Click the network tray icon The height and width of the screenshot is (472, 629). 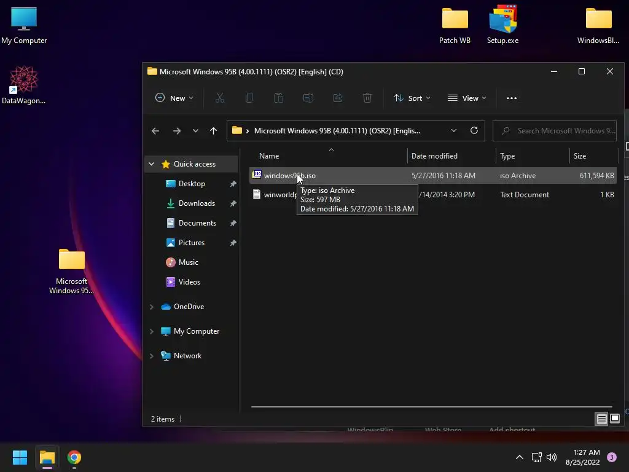(536, 457)
